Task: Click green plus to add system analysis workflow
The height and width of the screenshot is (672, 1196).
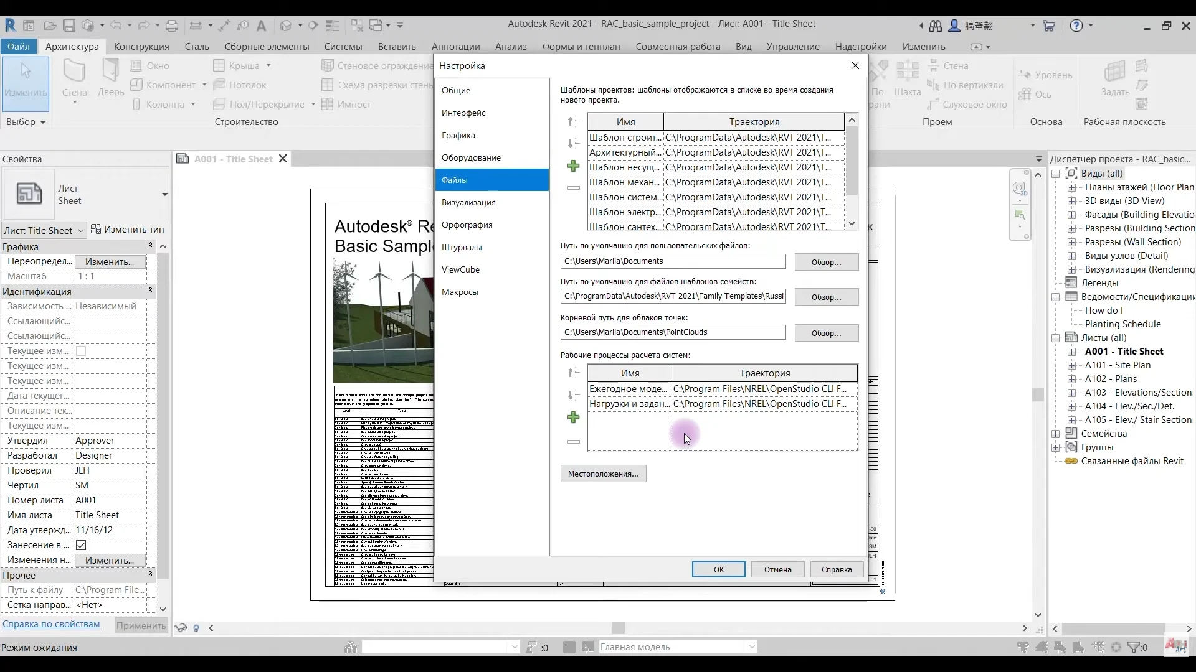Action: point(574,418)
